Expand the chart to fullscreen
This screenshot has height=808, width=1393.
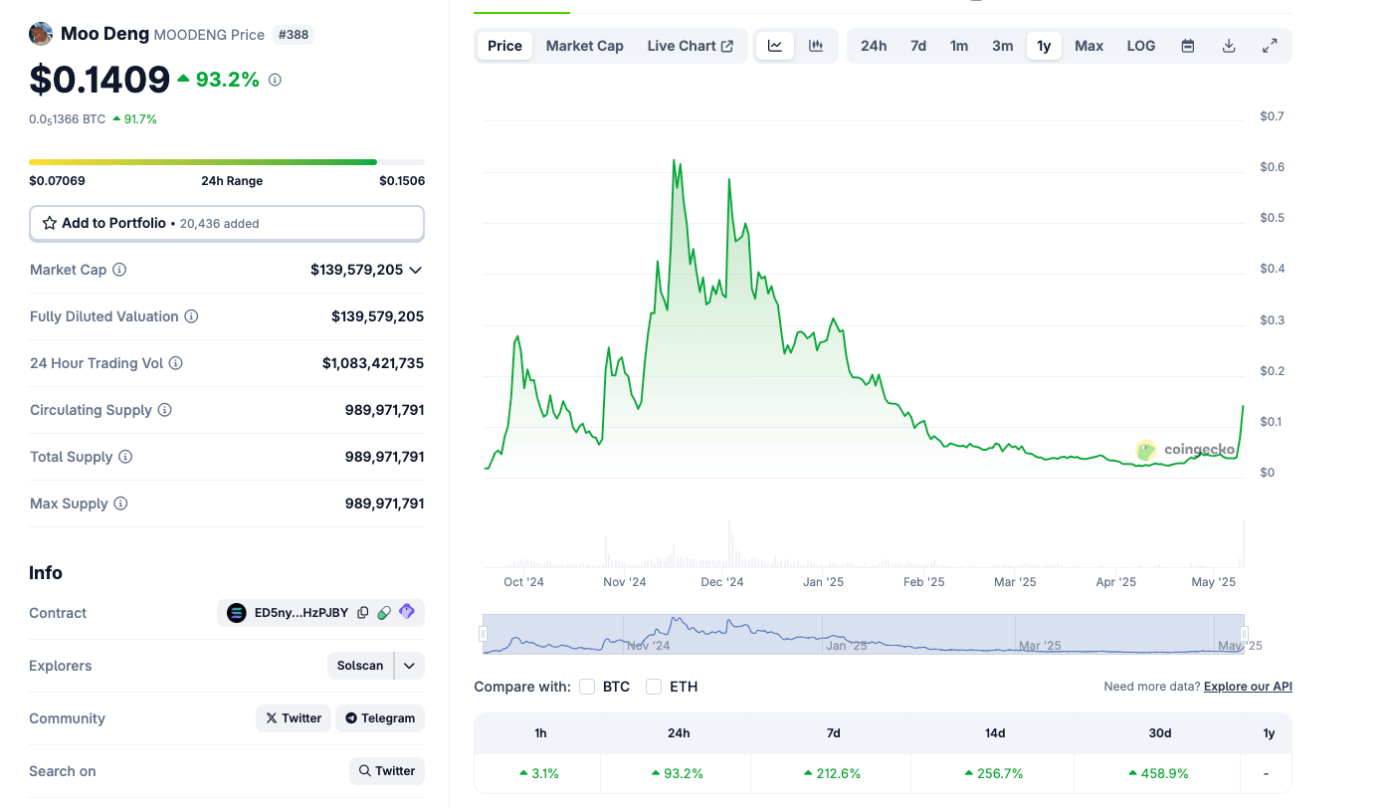point(1270,45)
